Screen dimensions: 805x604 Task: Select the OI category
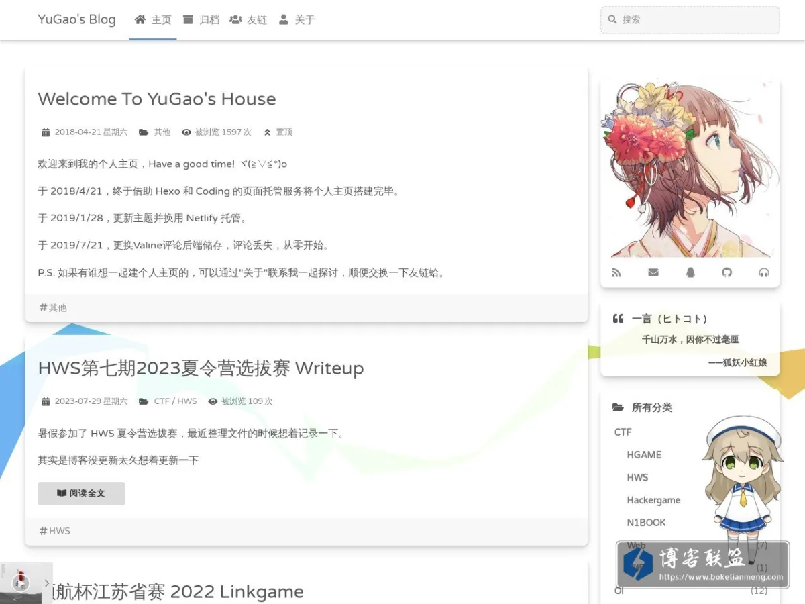tap(619, 591)
